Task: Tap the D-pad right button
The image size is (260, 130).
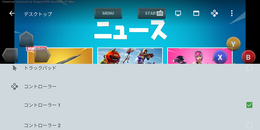Action: click(x=43, y=55)
